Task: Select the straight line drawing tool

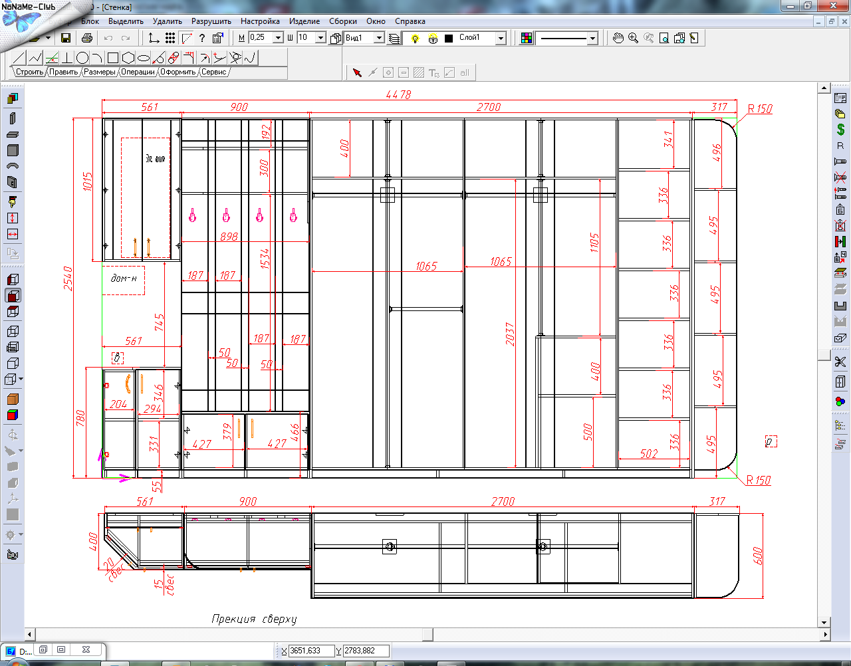Action: (19, 58)
